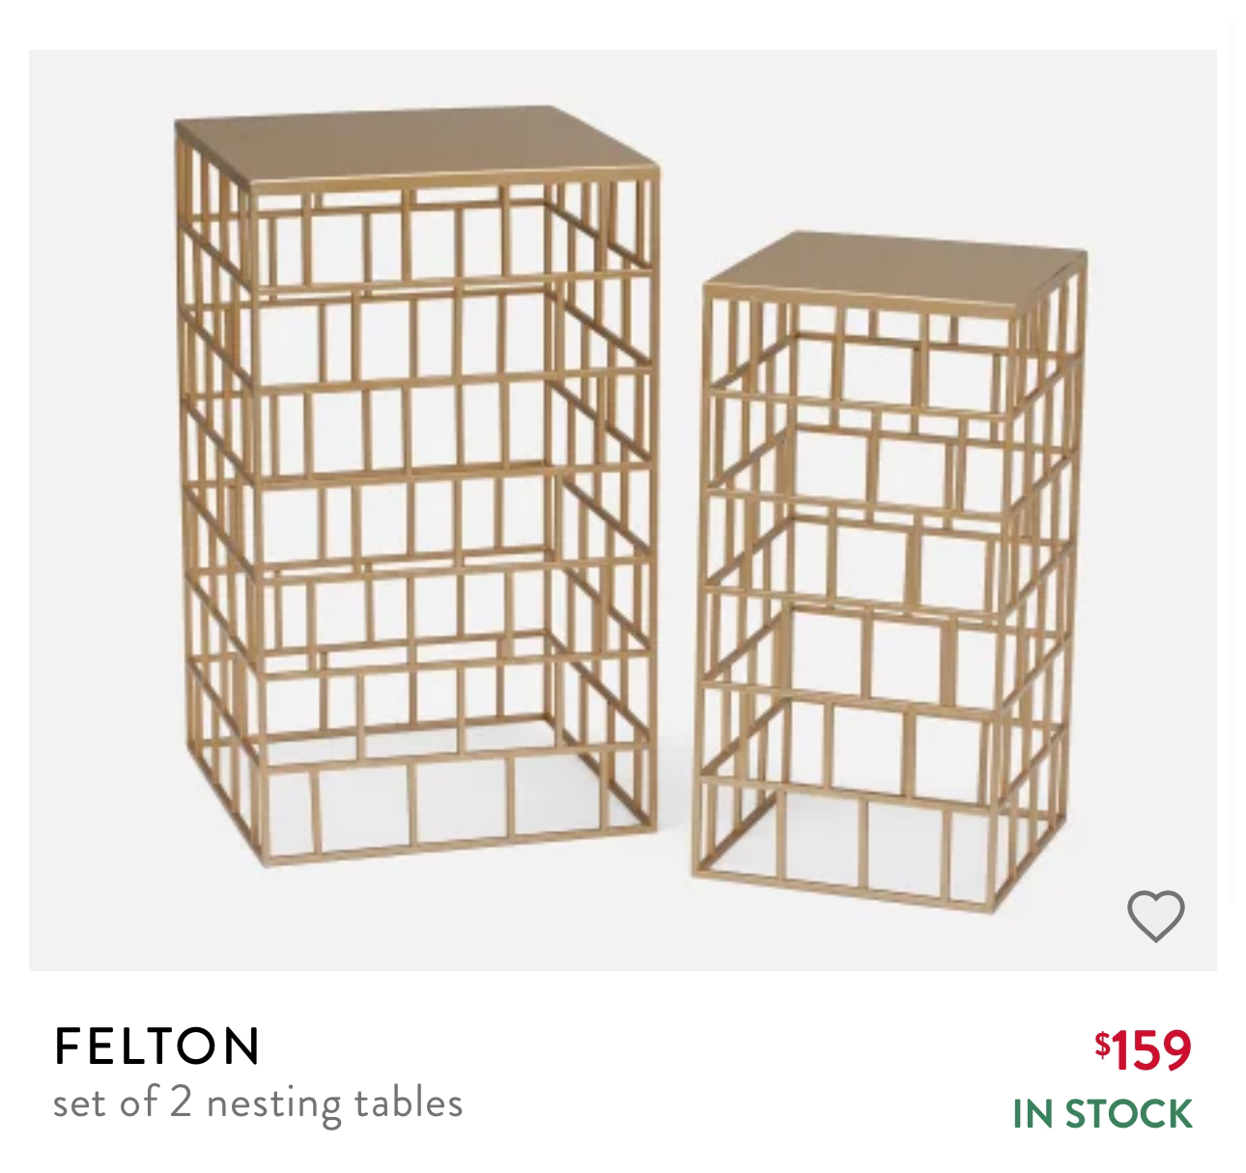The height and width of the screenshot is (1173, 1246).
Task: Click the "set of 2 nesting tables" description
Action: pyautogui.click(x=258, y=1103)
